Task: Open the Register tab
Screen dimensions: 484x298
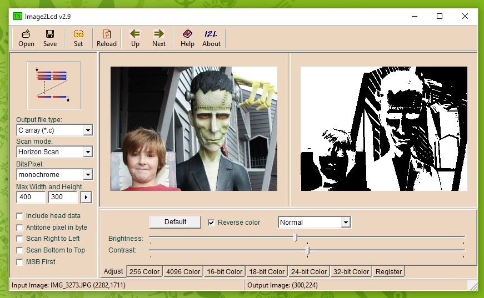Action: pyautogui.click(x=388, y=271)
